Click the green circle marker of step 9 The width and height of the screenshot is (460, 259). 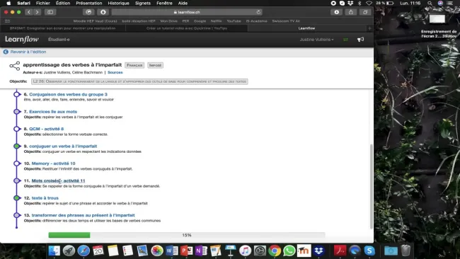[x=17, y=146]
